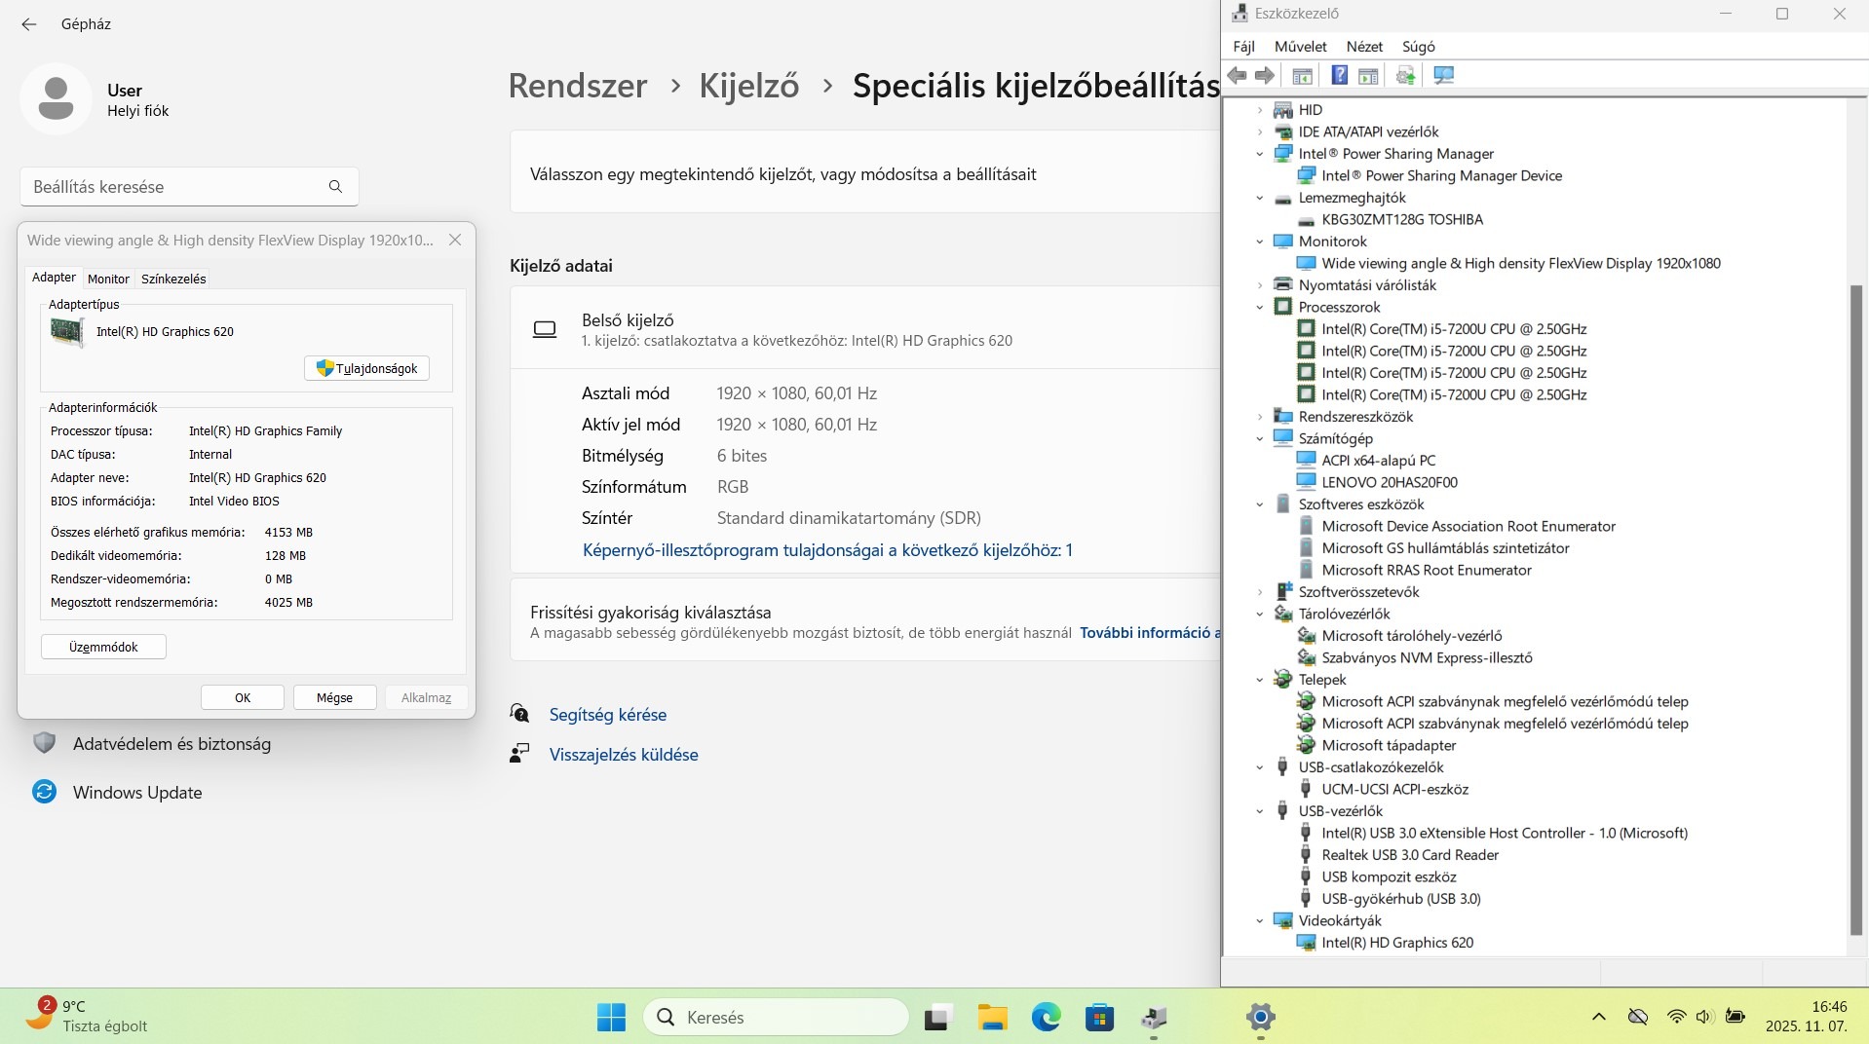Click the Visszajelzés küldése link

pyautogui.click(x=624, y=755)
